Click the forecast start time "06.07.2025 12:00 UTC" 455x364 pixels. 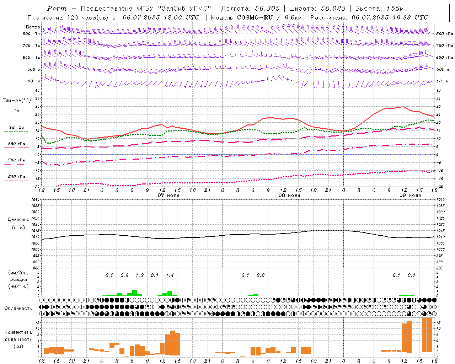(x=161, y=17)
